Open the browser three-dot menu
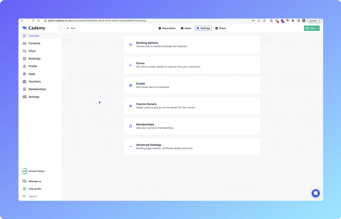Viewport: 341px width, 219px height. [320, 21]
